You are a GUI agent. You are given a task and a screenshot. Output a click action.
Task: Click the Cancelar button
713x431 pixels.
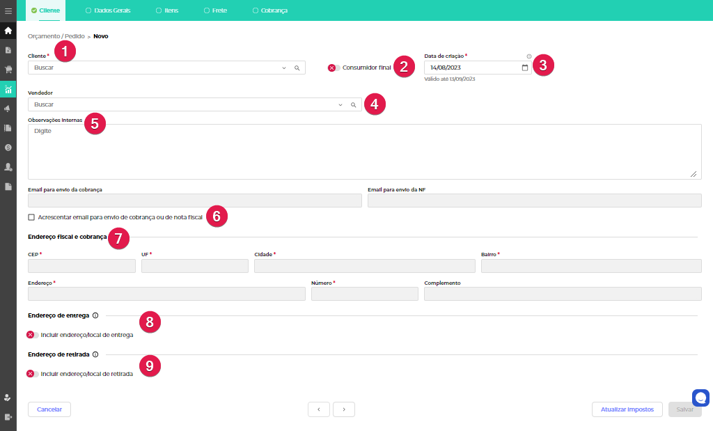(49, 409)
